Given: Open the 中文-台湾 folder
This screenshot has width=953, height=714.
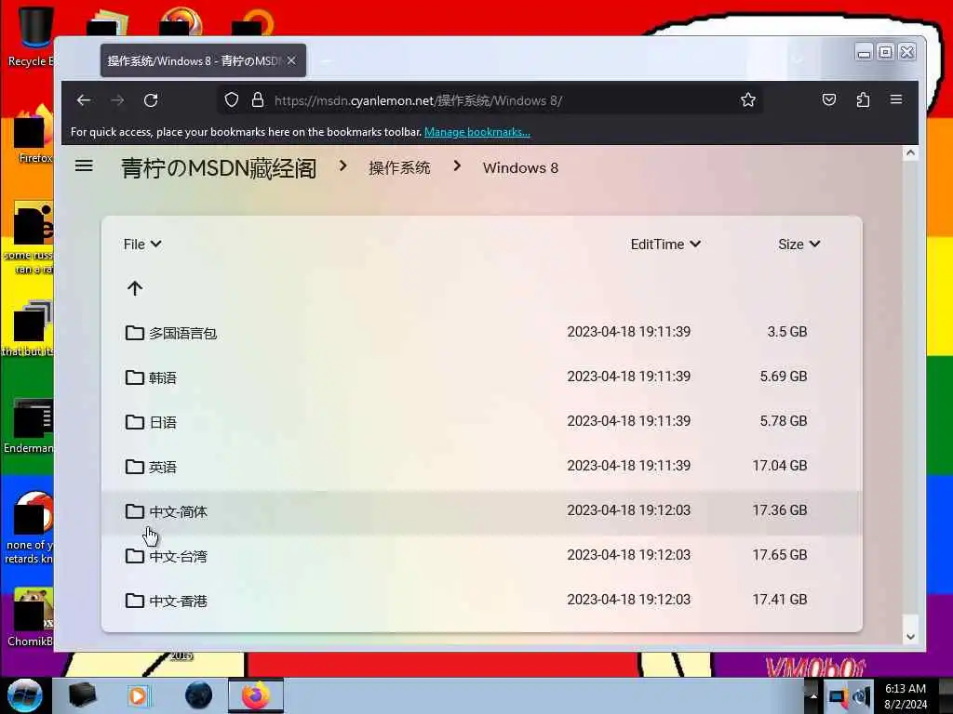Looking at the screenshot, I should coord(178,556).
